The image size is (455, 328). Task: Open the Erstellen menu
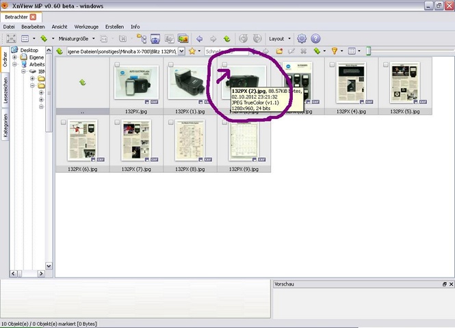point(115,27)
